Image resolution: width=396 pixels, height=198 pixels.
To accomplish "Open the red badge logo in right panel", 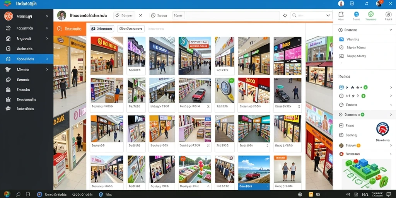I will [382, 129].
